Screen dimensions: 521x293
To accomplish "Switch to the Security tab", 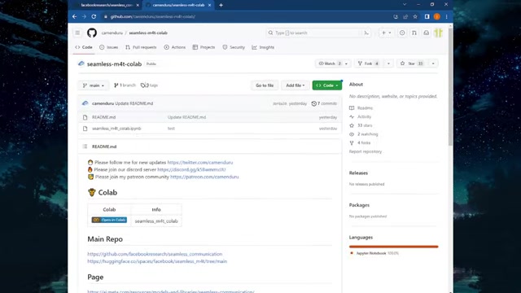I will pos(234,47).
